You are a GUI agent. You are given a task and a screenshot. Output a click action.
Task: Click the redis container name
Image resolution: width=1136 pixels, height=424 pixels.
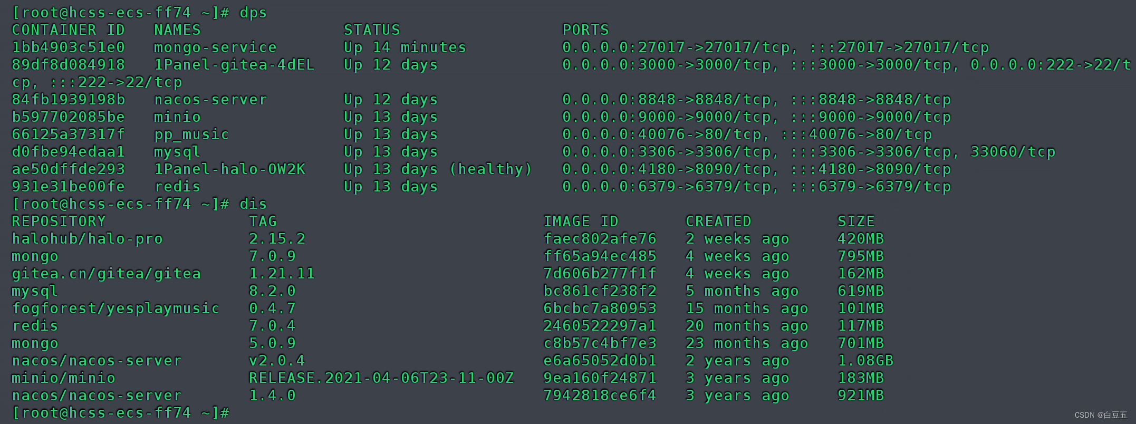pos(177,187)
